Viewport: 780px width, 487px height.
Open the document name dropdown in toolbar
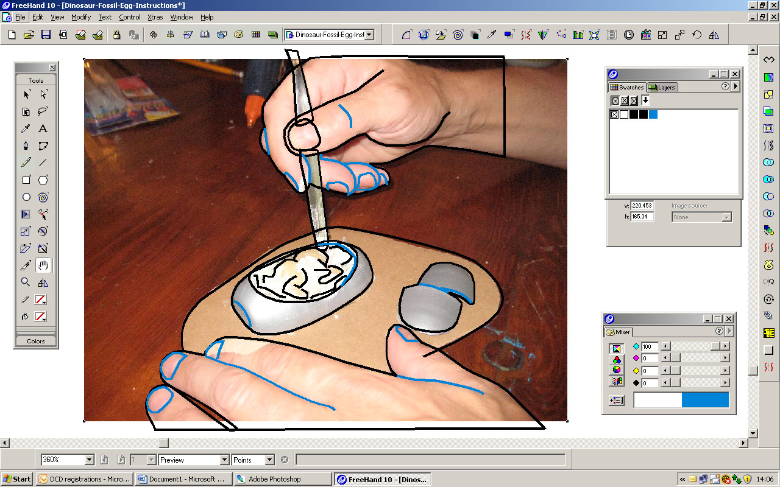pyautogui.click(x=369, y=35)
